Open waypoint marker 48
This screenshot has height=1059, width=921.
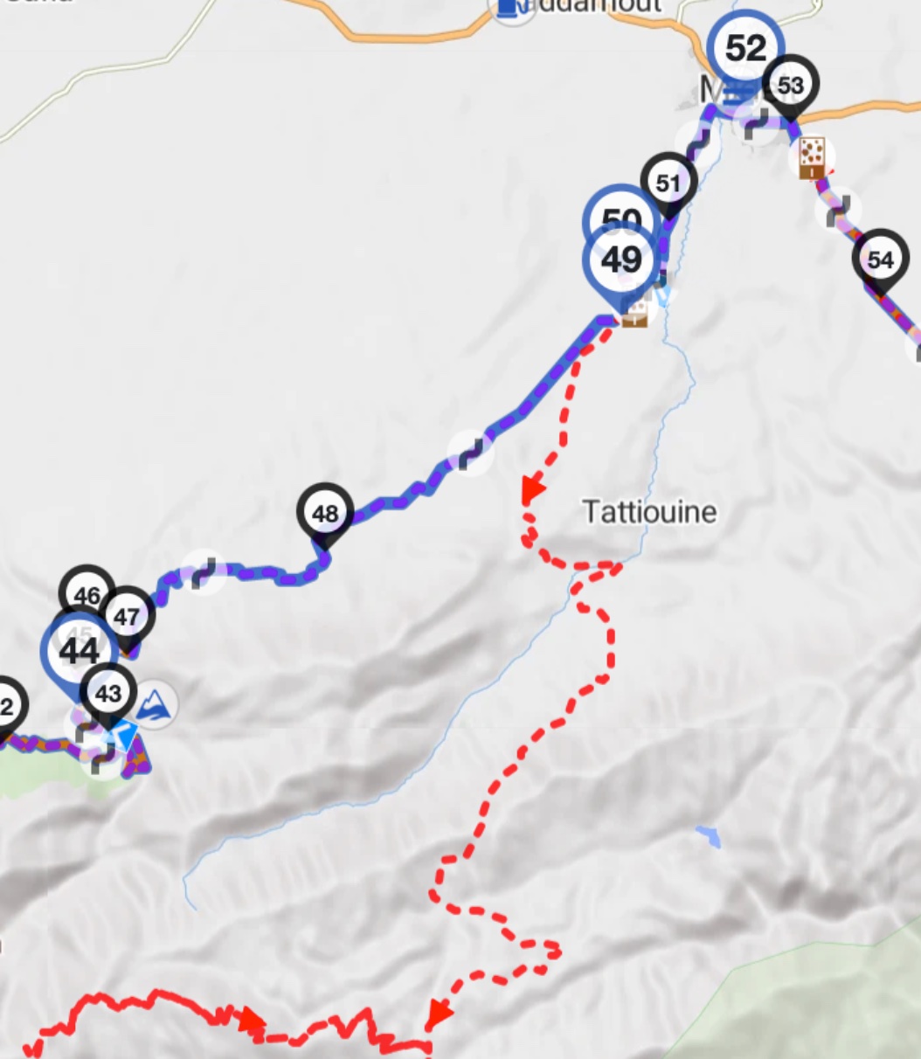[x=325, y=516]
